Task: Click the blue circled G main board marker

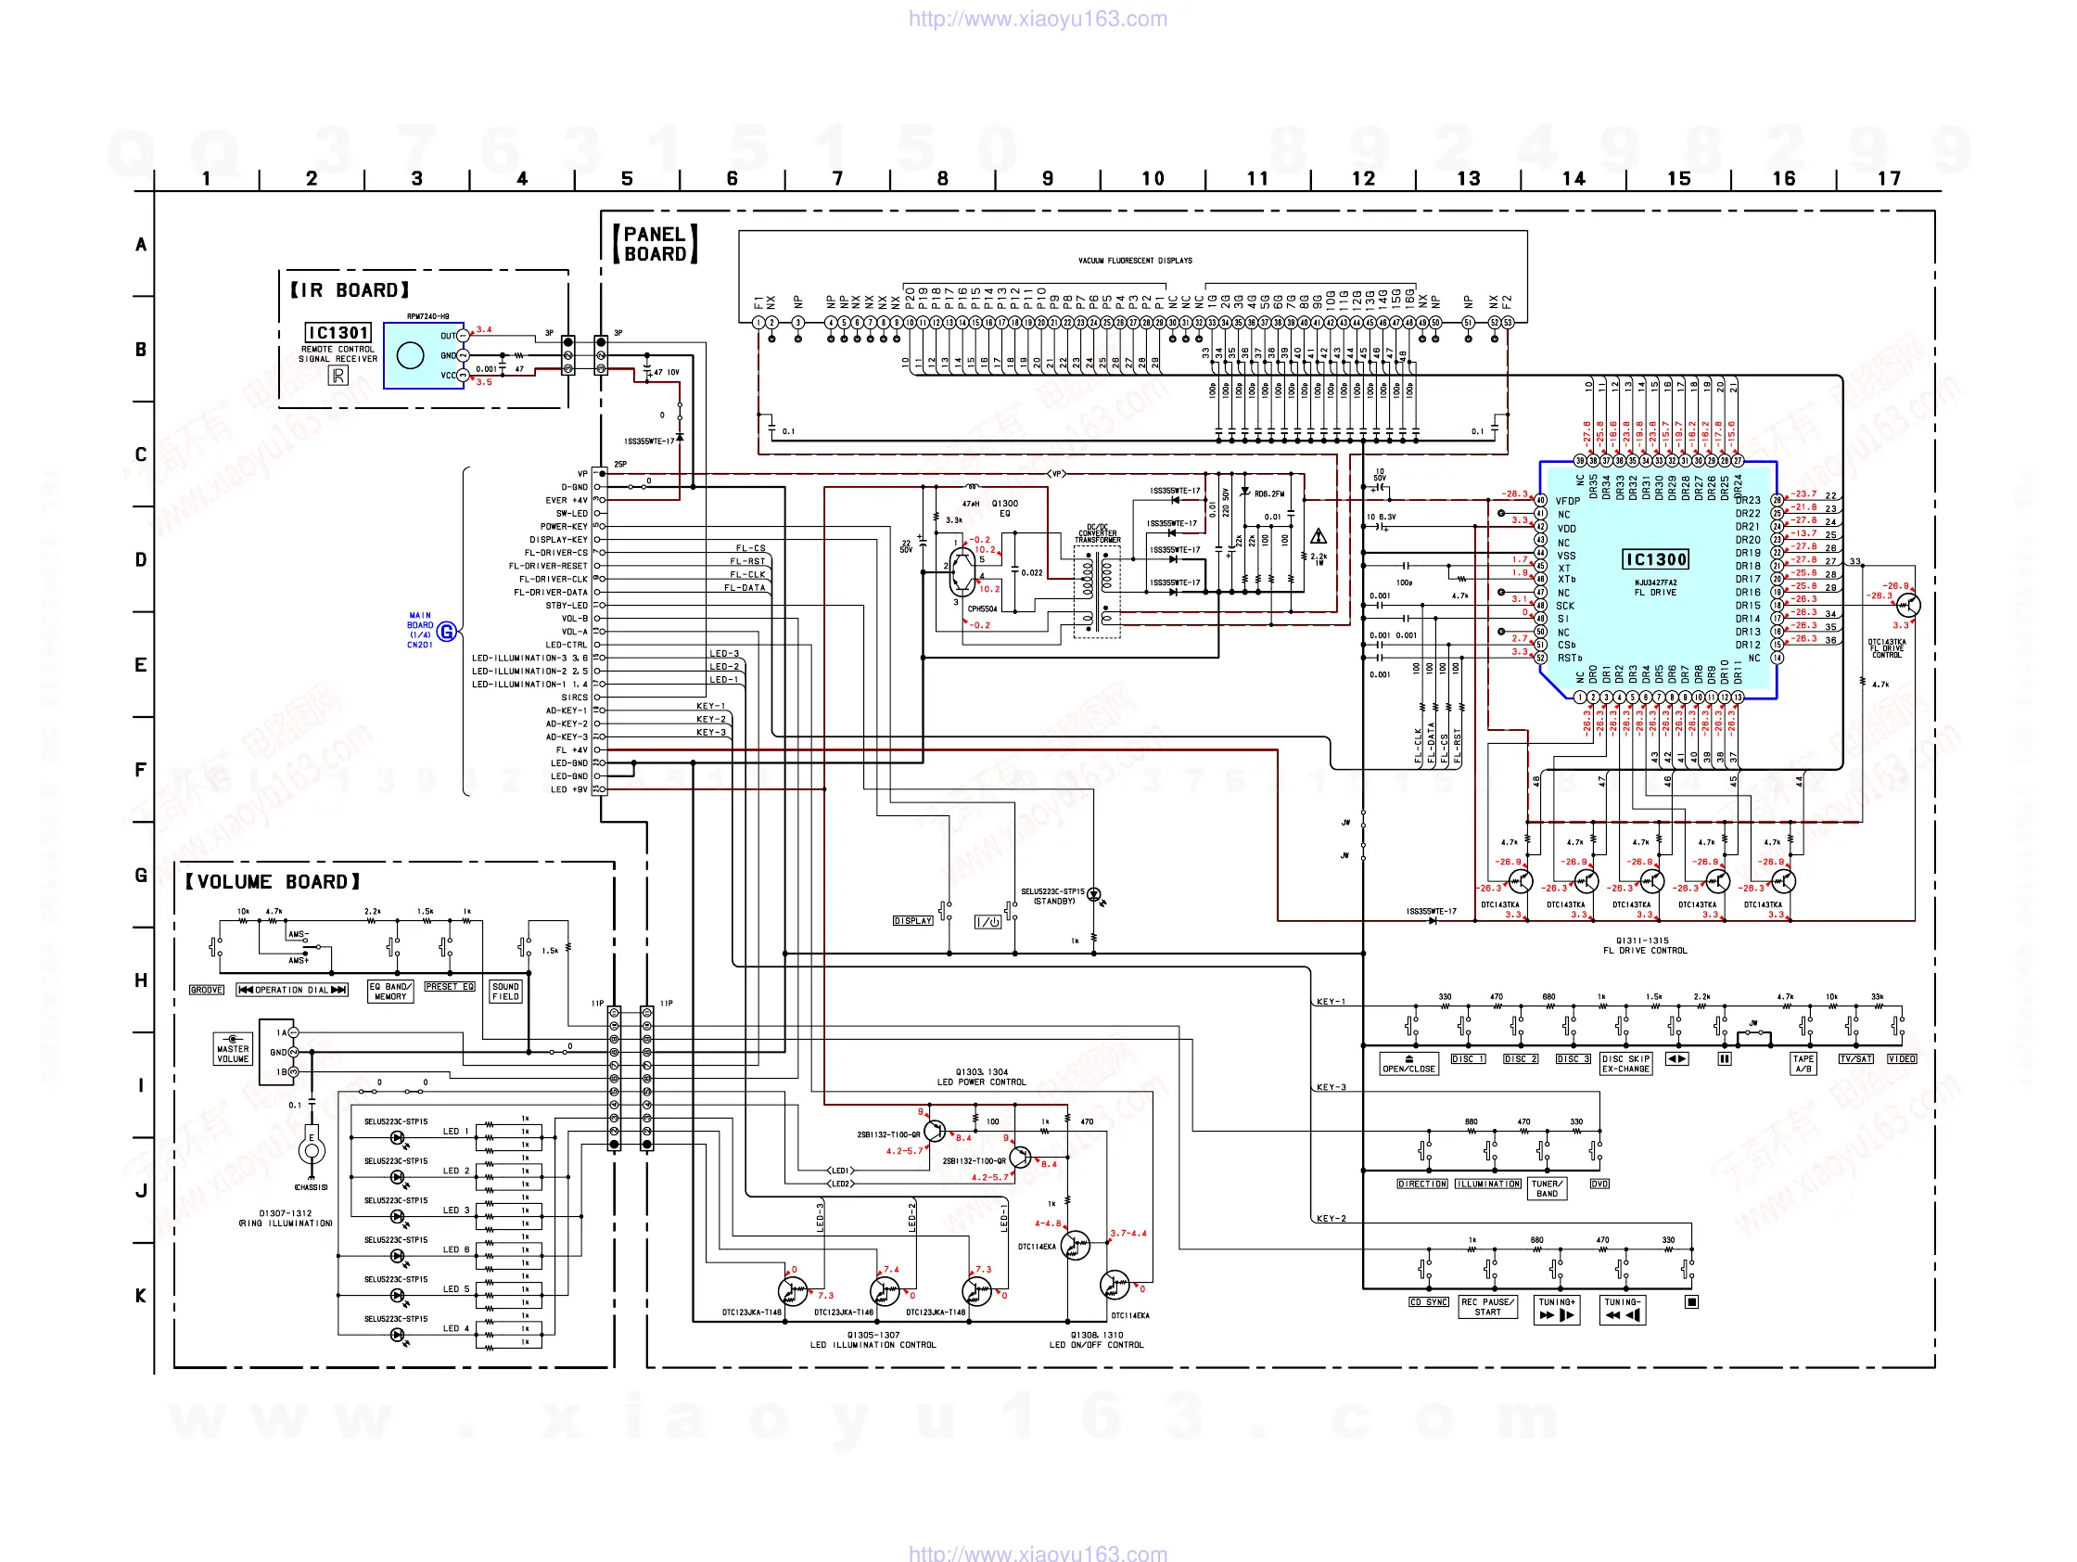Action: pos(447,632)
